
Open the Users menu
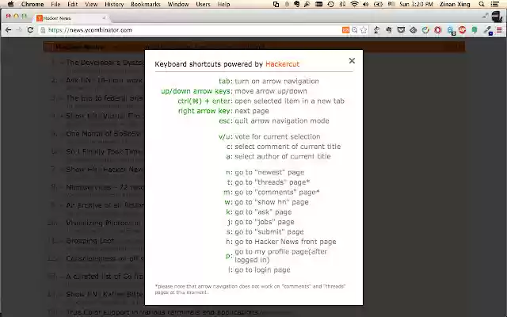[203, 4]
